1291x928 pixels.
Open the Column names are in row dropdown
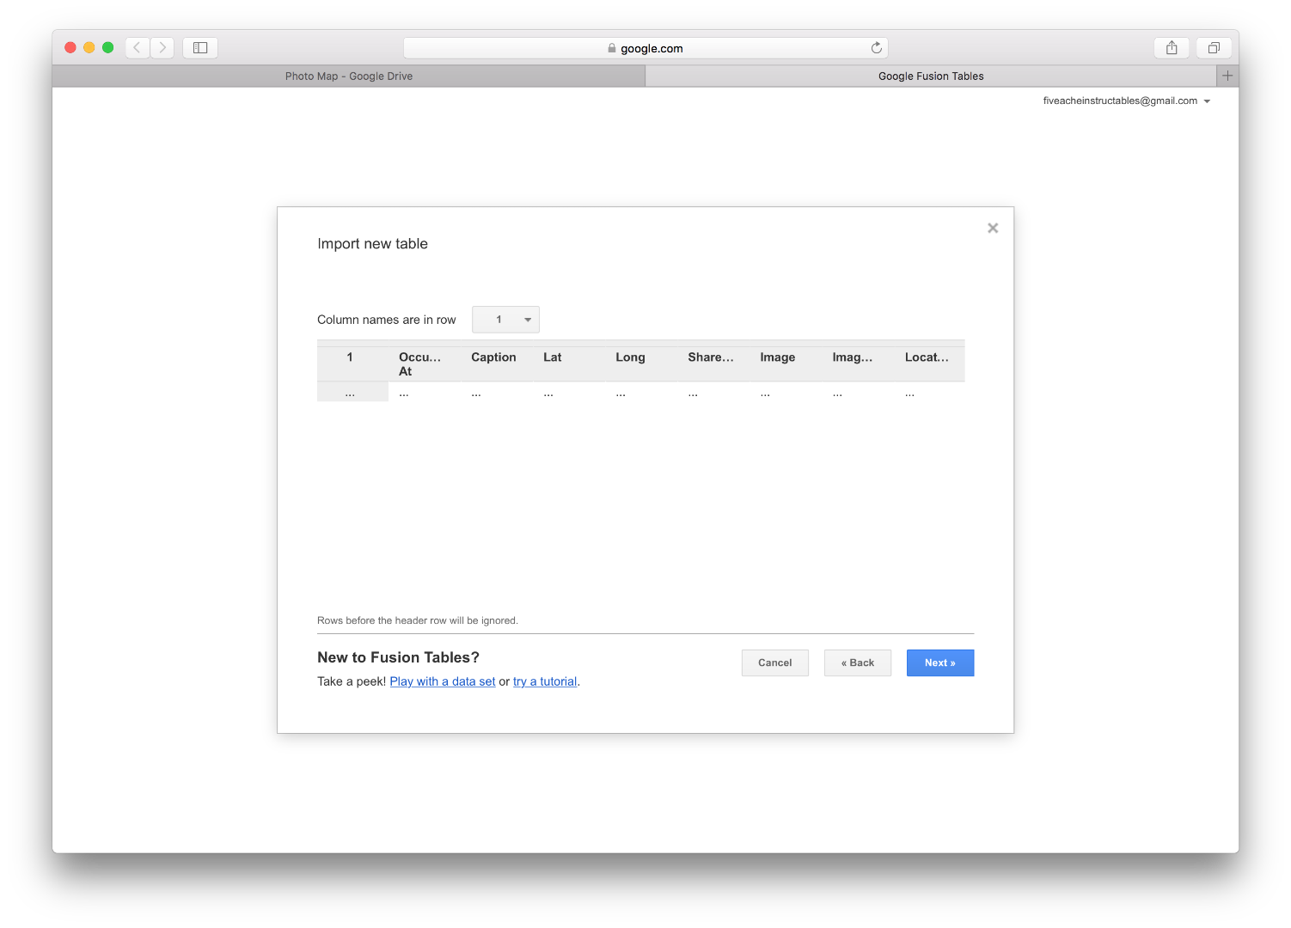coord(505,319)
